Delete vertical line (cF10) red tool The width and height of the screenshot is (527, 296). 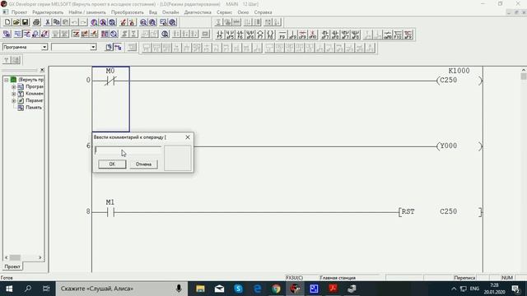point(313,35)
